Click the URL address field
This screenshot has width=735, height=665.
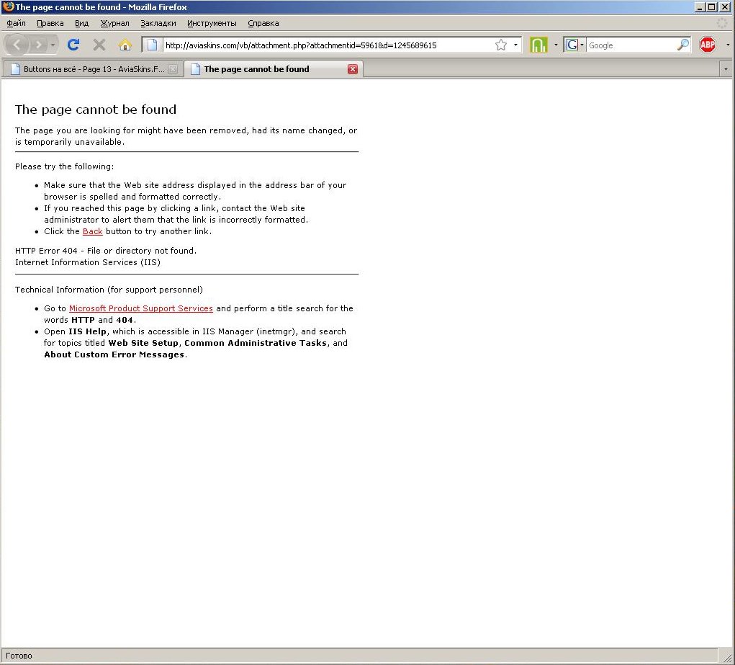pos(328,45)
